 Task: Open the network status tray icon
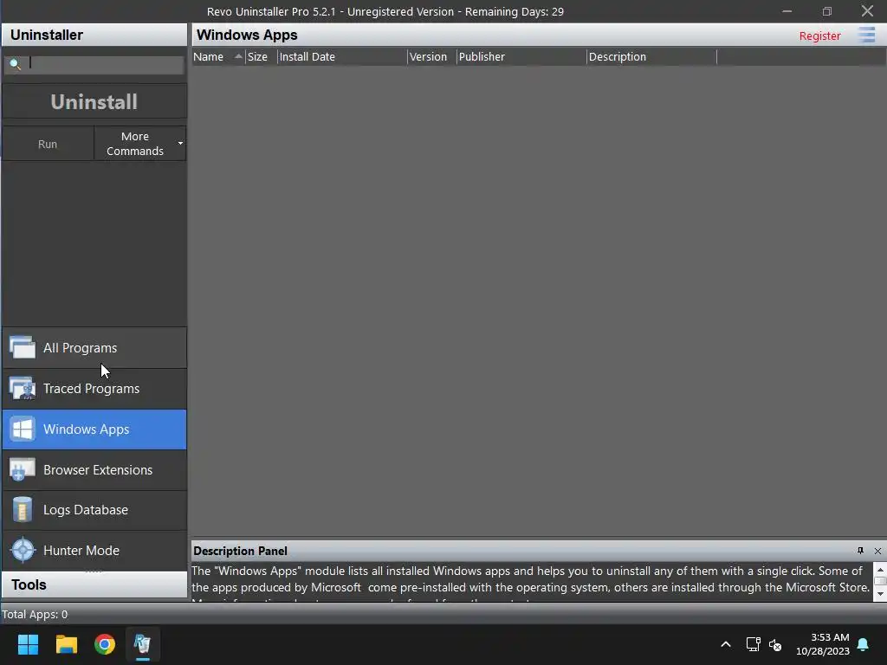(753, 644)
